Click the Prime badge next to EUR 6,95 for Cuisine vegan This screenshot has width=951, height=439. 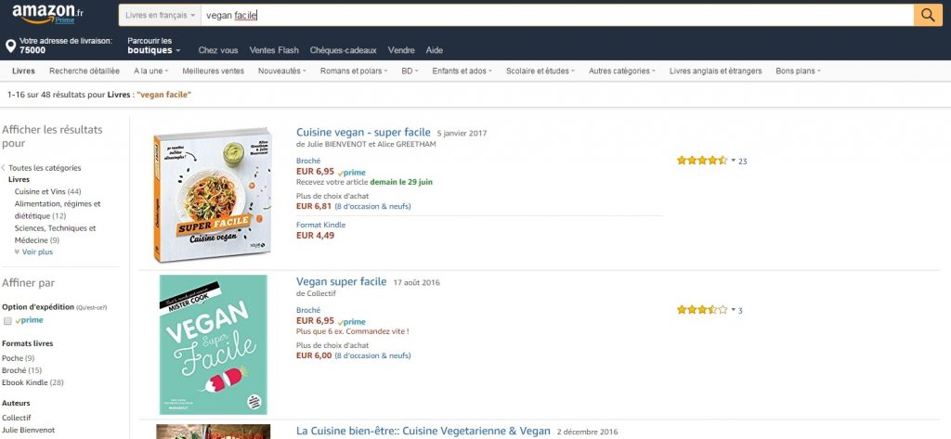352,173
